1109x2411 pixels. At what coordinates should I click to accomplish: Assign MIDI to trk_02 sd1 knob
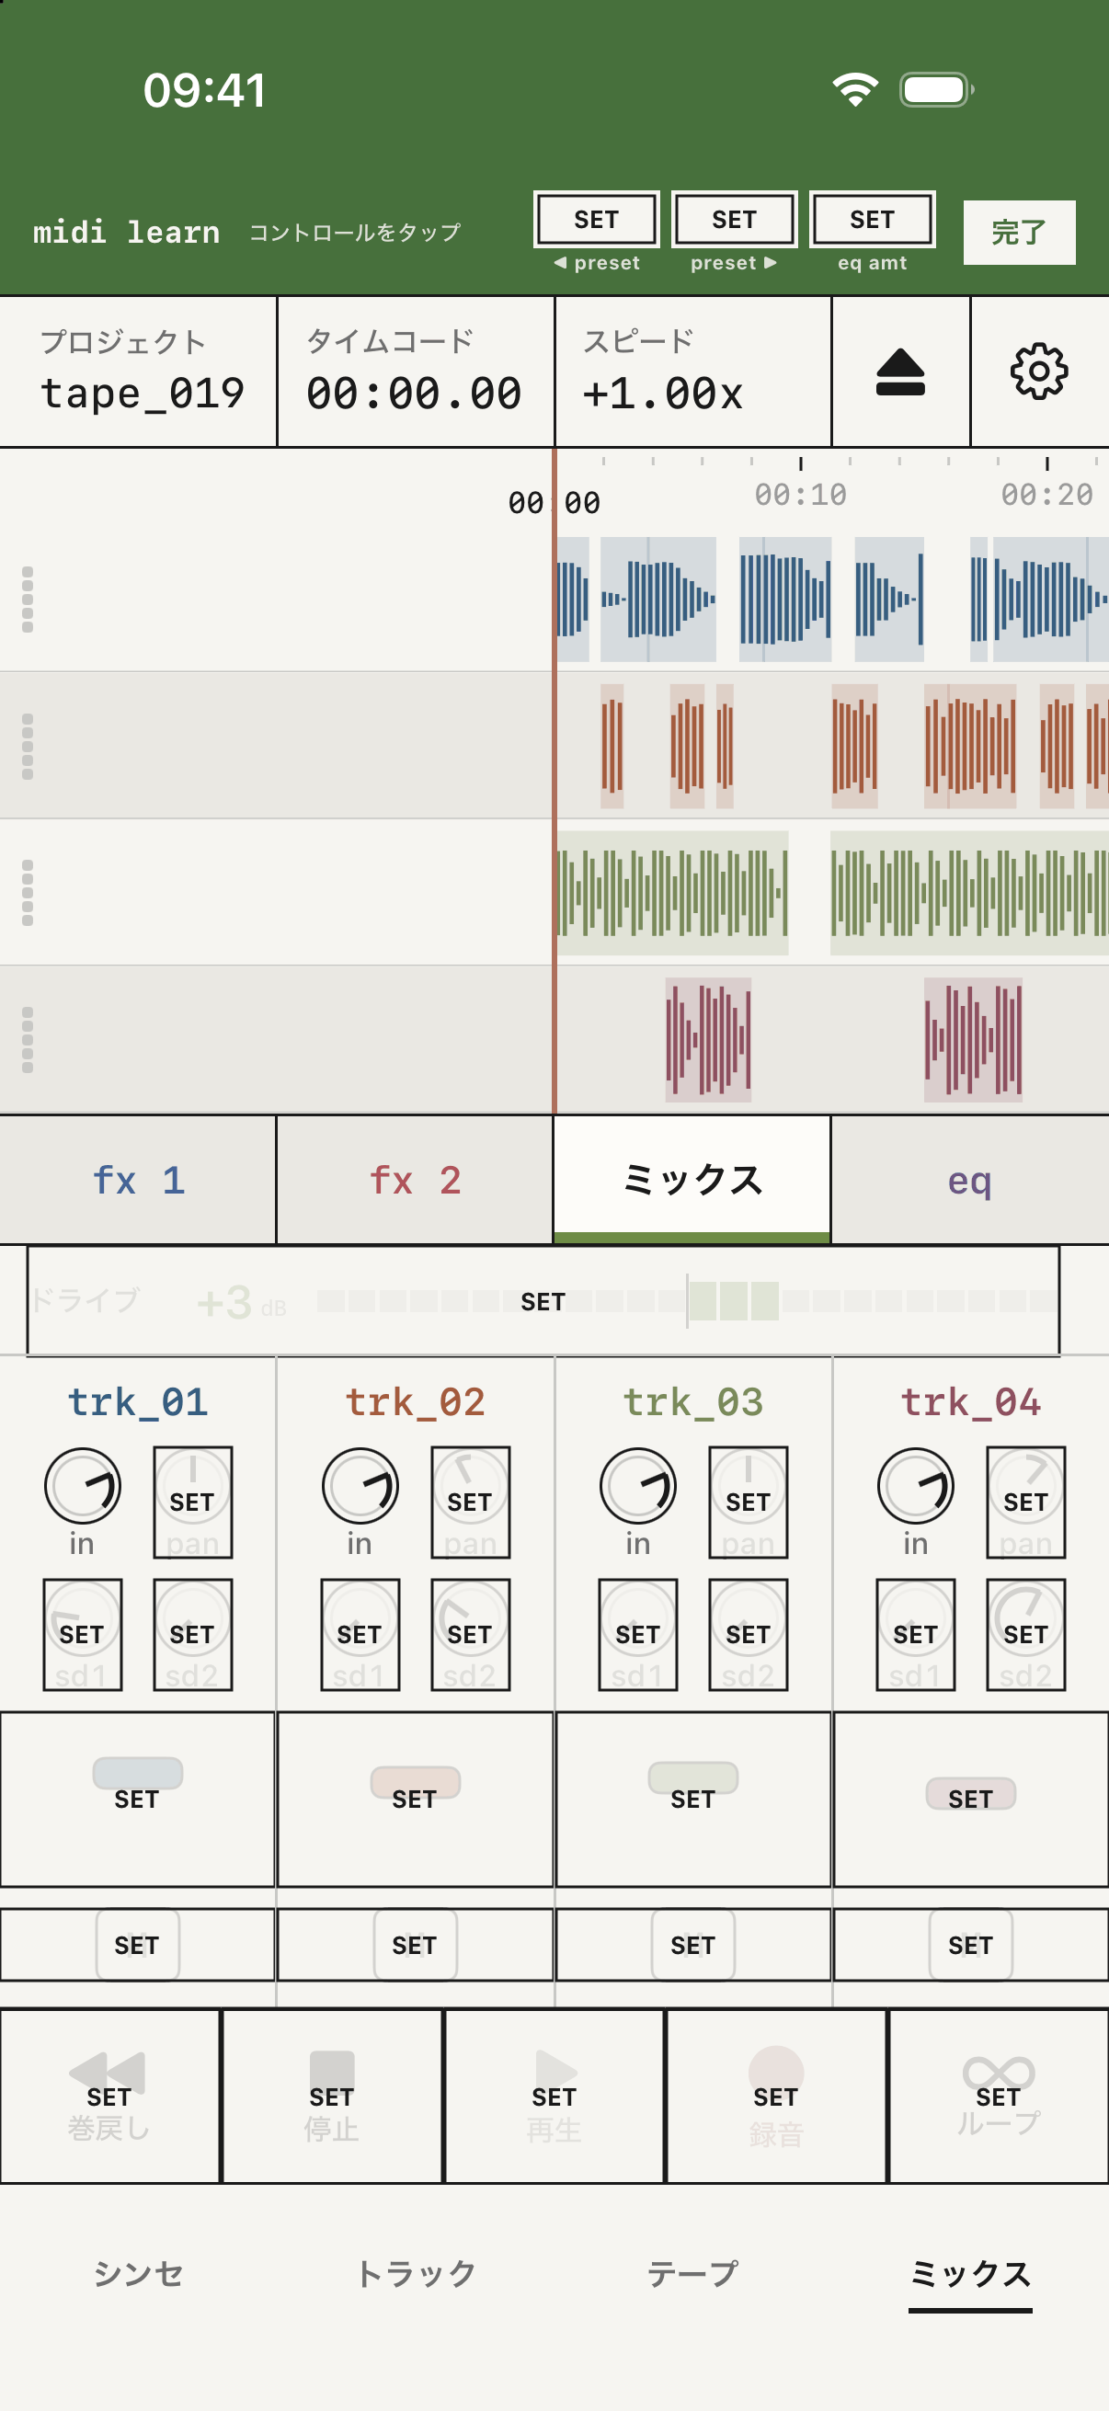(360, 1634)
